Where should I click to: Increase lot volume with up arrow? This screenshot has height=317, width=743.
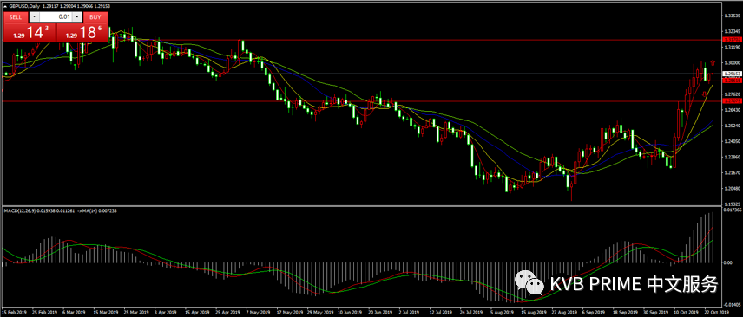pyautogui.click(x=77, y=17)
